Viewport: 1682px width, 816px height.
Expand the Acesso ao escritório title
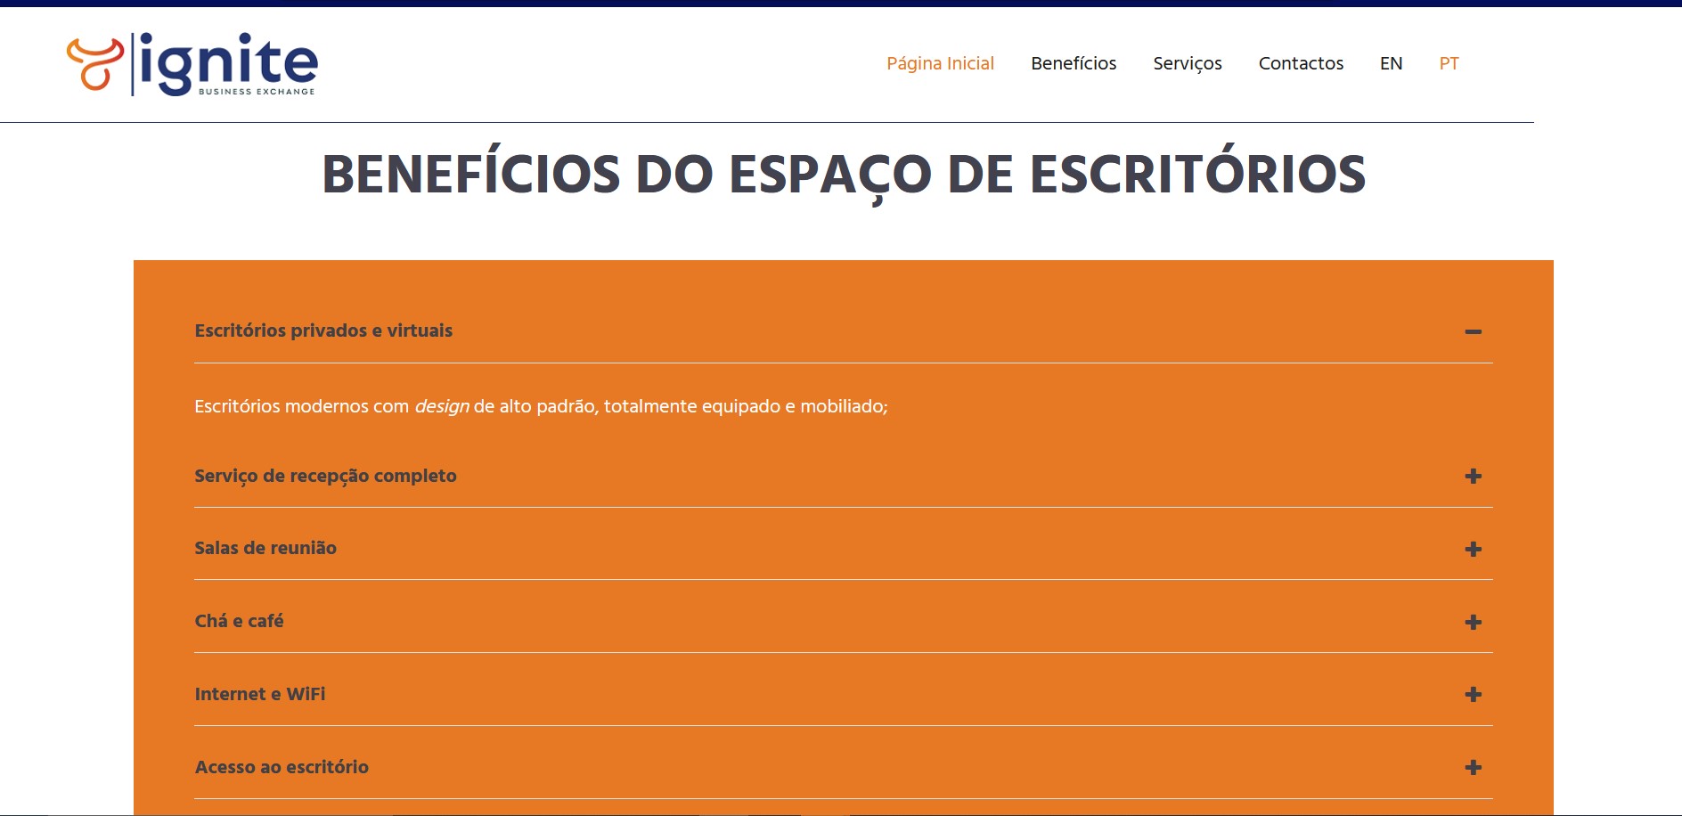click(282, 767)
